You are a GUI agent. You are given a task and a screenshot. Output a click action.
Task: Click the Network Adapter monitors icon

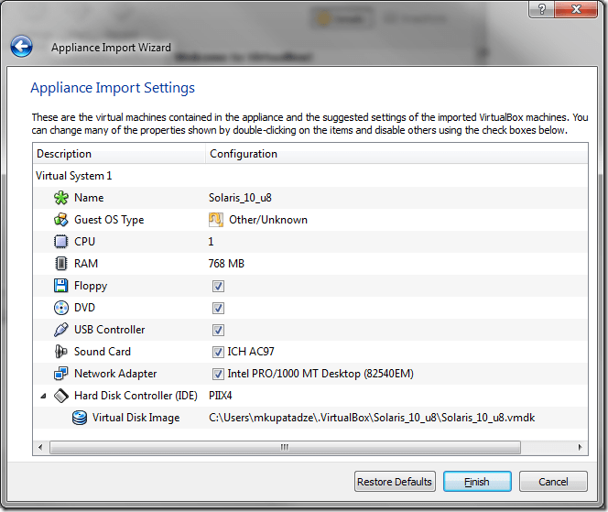60,374
